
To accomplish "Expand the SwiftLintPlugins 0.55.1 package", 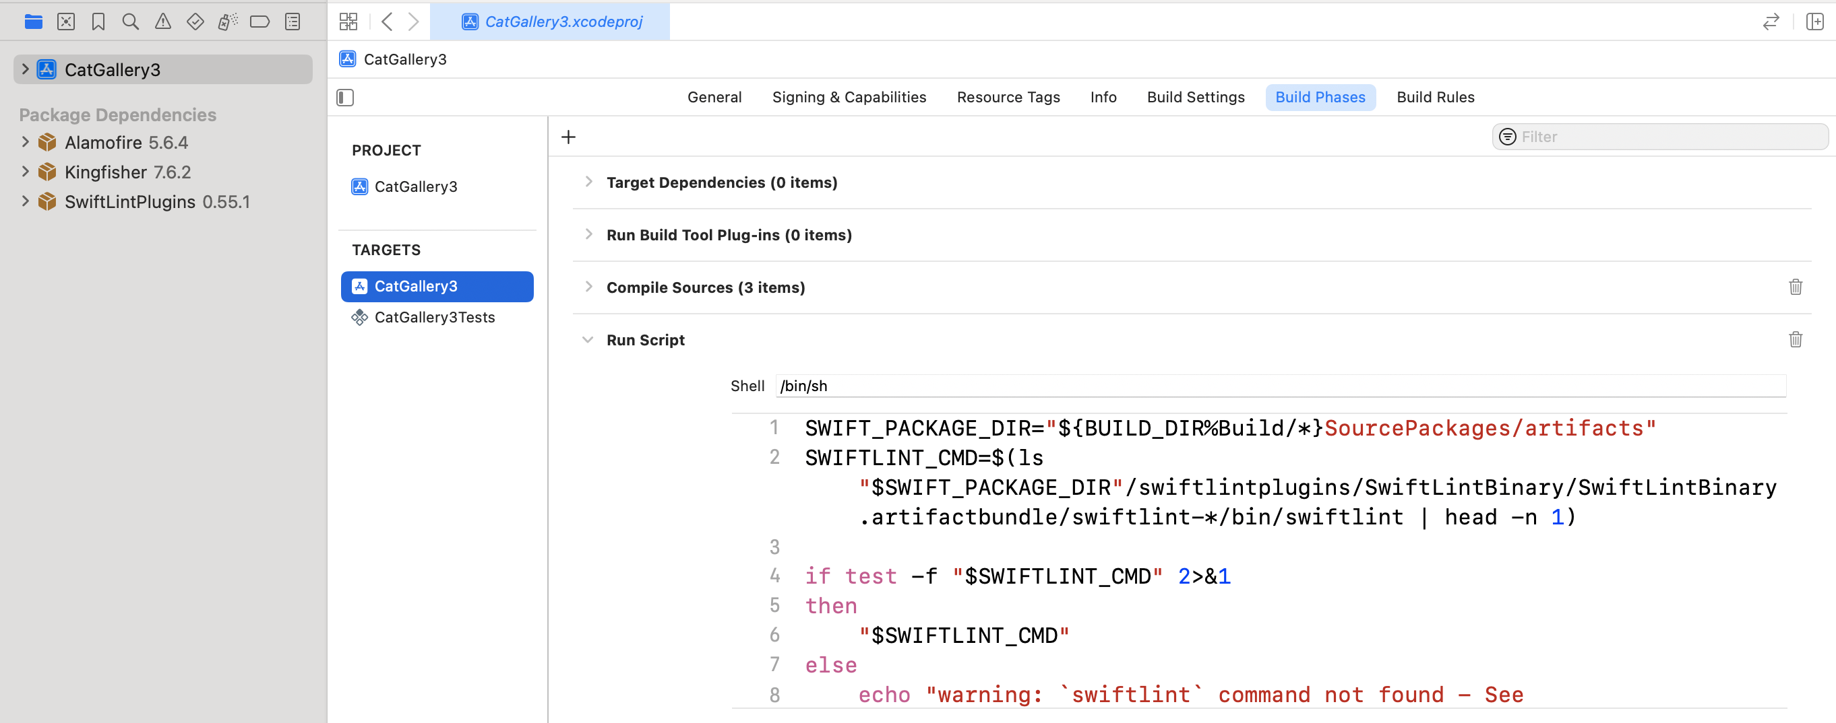I will pos(25,201).
